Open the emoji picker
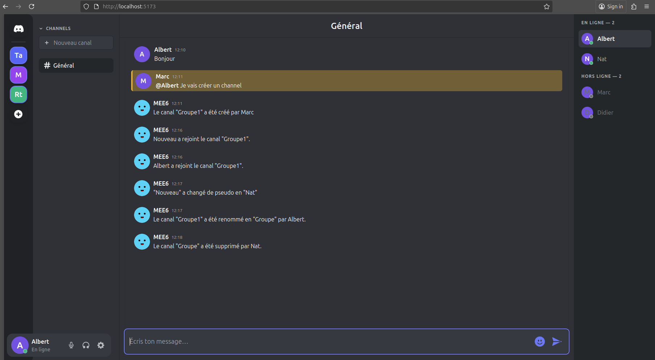Screen dimensions: 655x360 [539, 342]
